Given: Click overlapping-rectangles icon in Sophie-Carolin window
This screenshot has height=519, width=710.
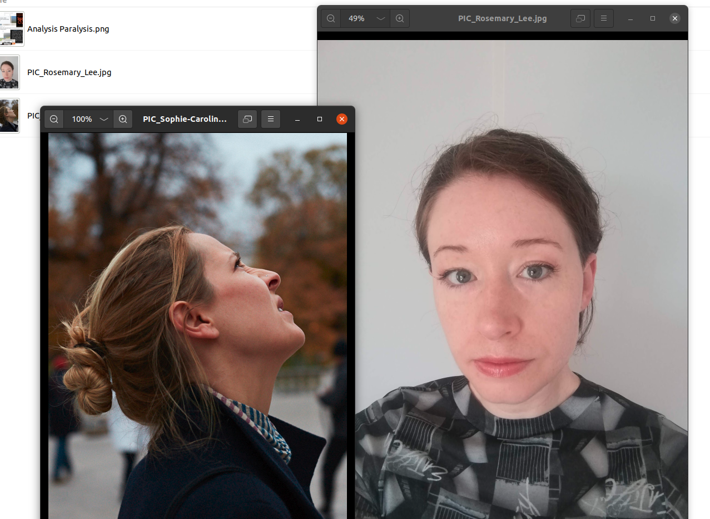Looking at the screenshot, I should click(247, 119).
